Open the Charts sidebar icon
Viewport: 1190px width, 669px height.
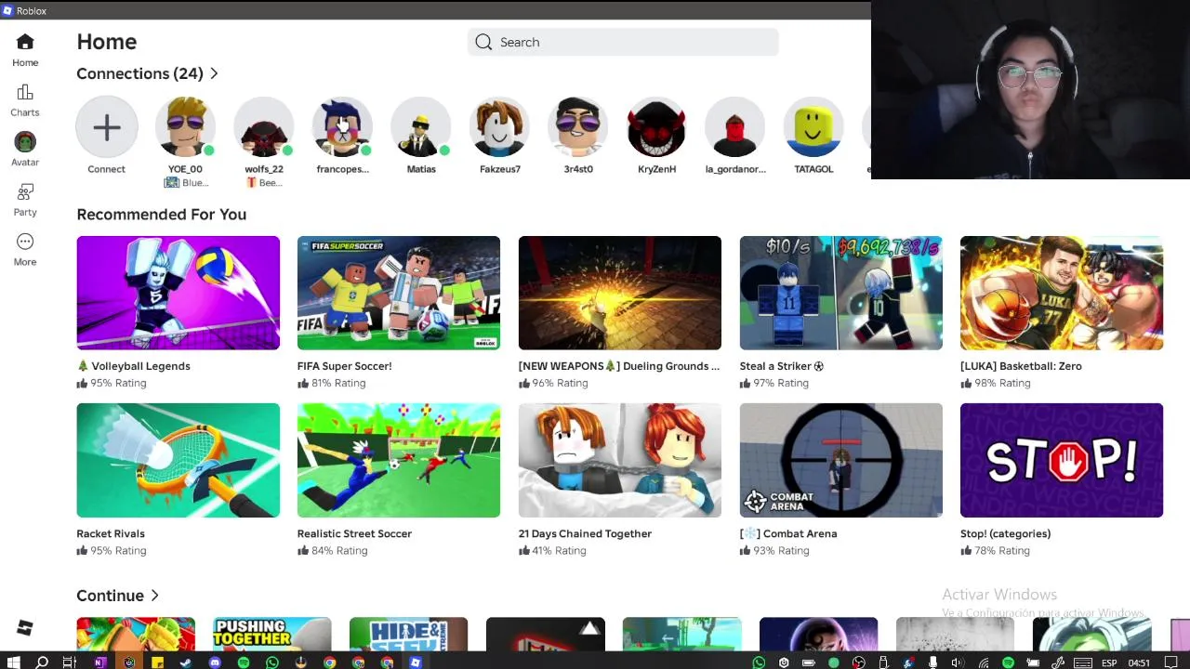(25, 93)
